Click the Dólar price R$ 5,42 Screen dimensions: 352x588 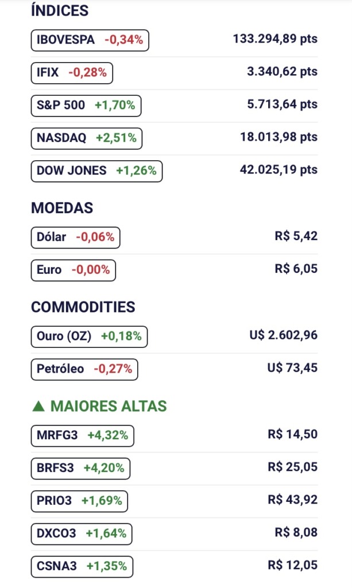pos(296,237)
